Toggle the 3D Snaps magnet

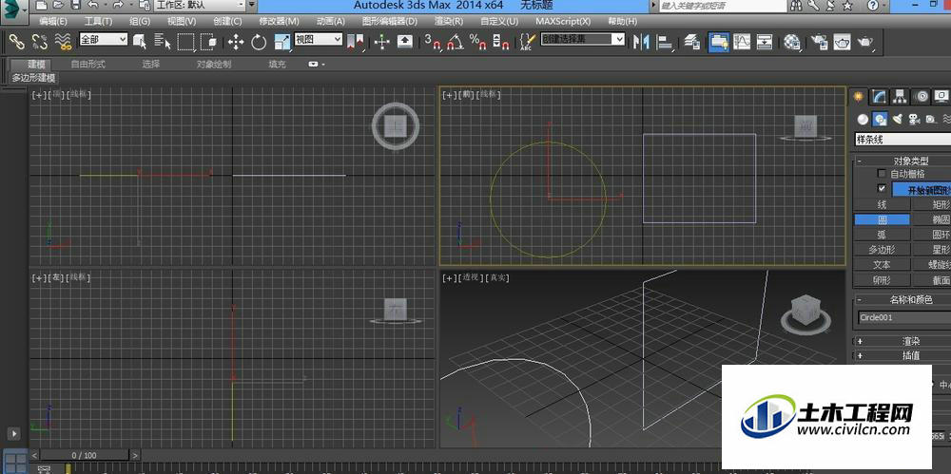[x=433, y=42]
